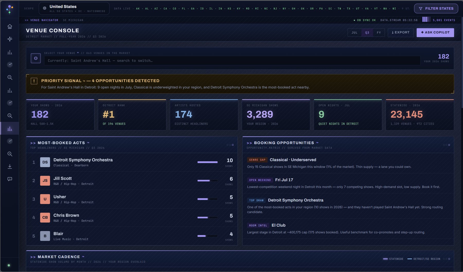463x272 pixels.
Task: Click the Statewide 23,145 shows card
Action: point(420,115)
